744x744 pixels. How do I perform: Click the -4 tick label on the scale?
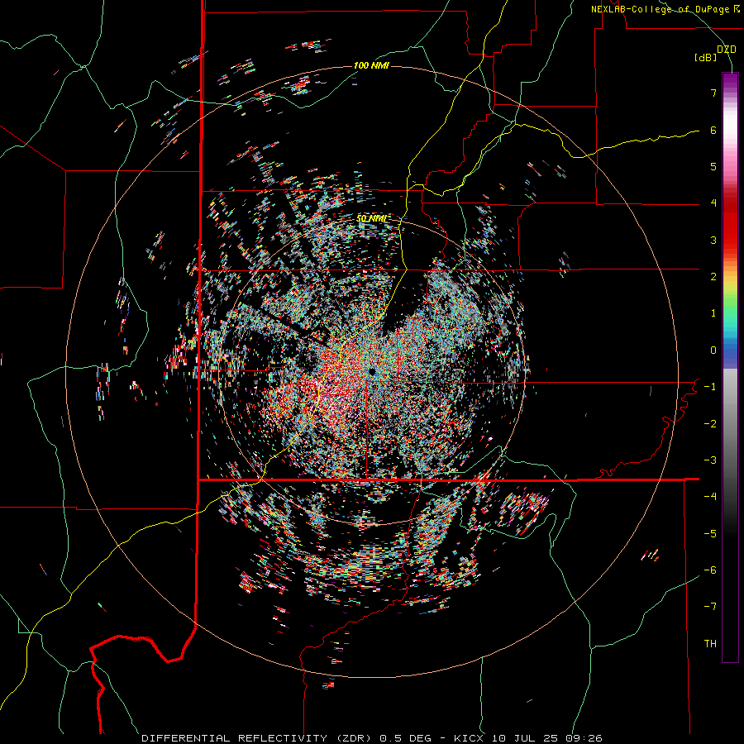710,497
